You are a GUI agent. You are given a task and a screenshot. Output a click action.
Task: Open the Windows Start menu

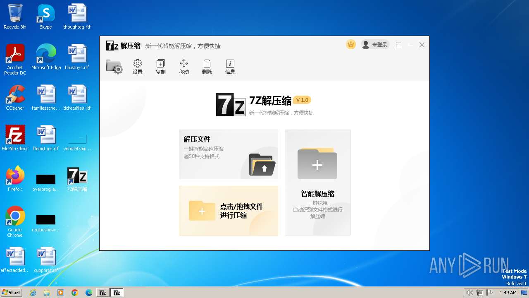[11, 292]
